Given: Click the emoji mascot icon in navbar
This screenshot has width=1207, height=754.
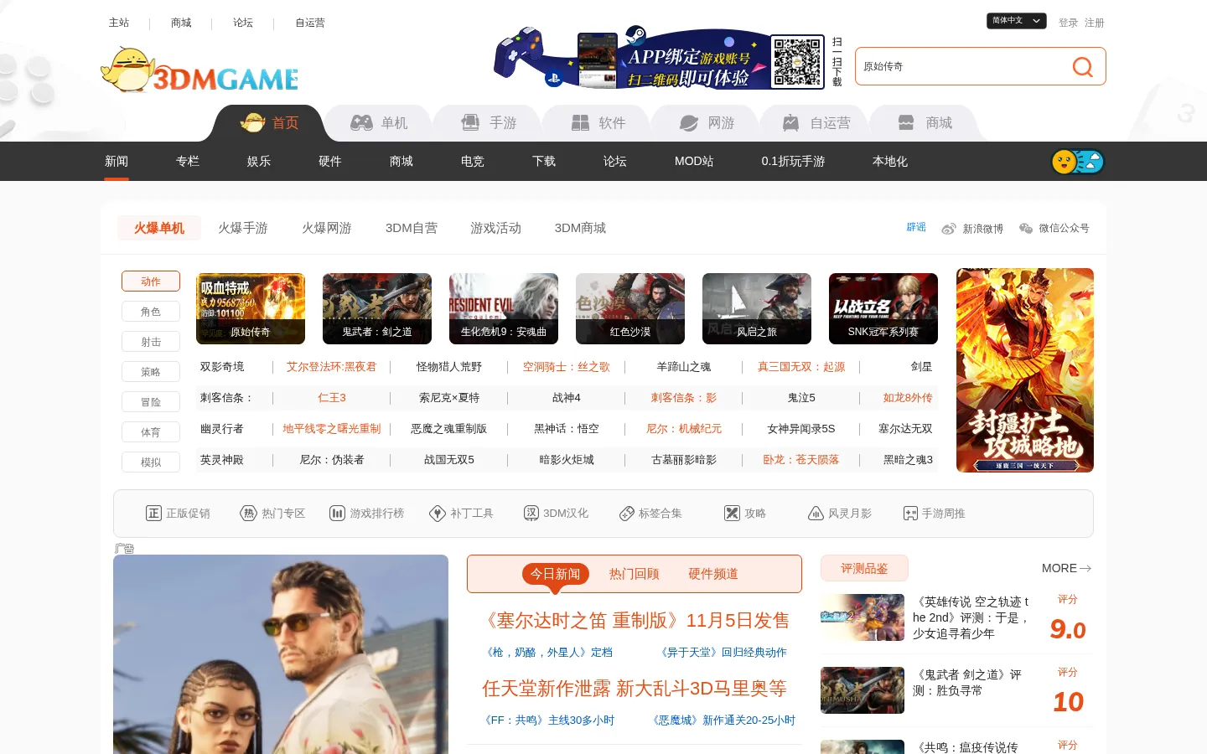Looking at the screenshot, I should (1078, 162).
